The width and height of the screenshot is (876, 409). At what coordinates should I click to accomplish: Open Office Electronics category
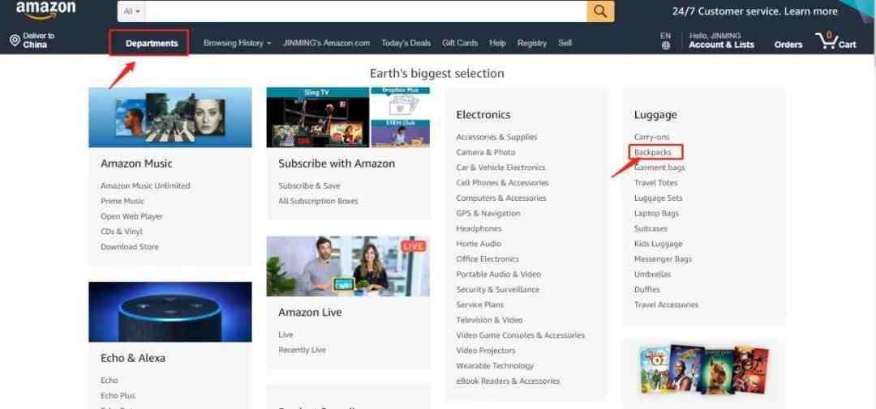487,259
